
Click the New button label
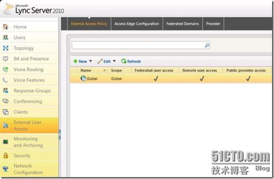tap(83, 61)
